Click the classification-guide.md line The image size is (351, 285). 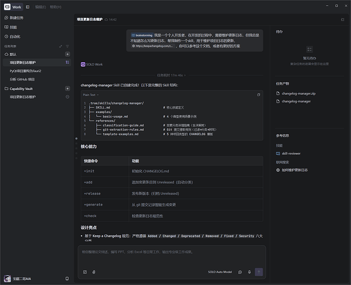tap(123, 125)
